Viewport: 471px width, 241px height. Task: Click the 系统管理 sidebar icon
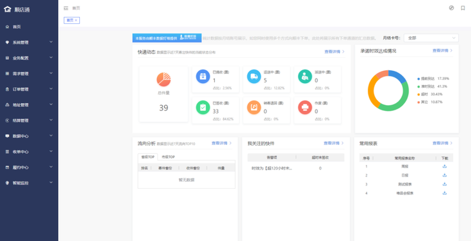(x=8, y=43)
